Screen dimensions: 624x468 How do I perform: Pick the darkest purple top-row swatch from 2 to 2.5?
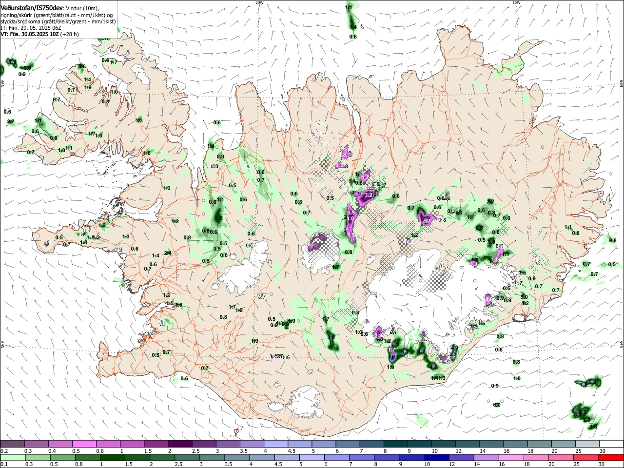click(x=179, y=444)
